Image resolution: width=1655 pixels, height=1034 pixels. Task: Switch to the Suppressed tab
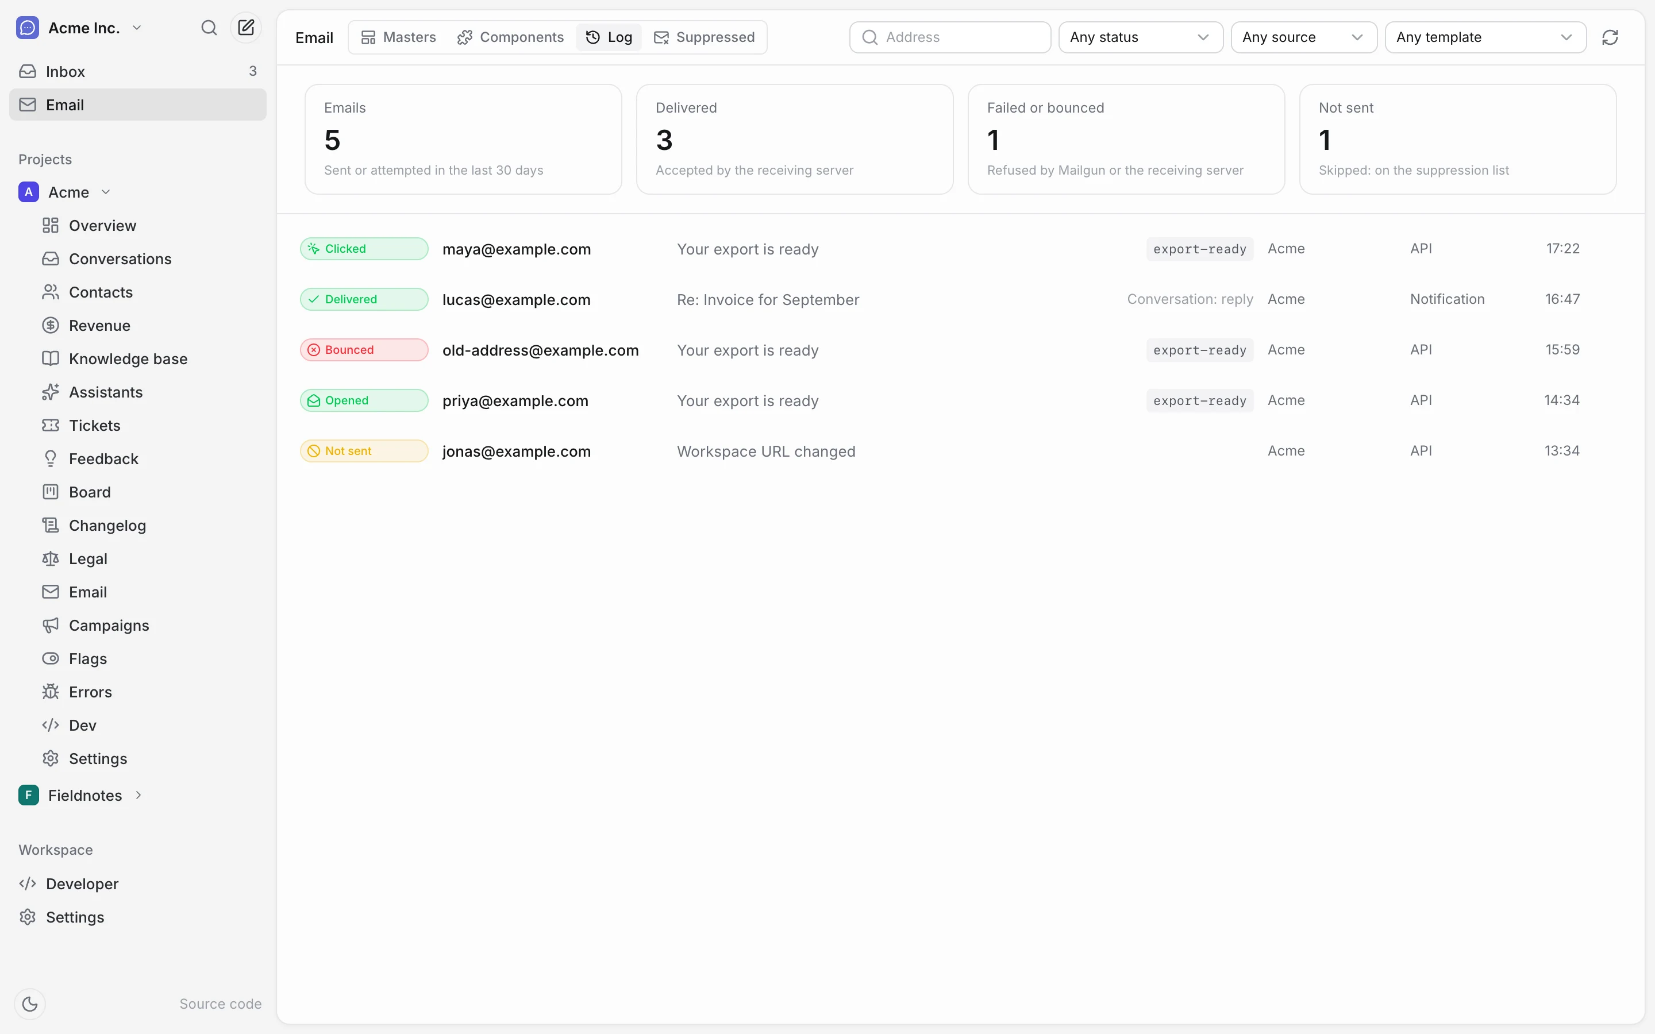coord(705,37)
